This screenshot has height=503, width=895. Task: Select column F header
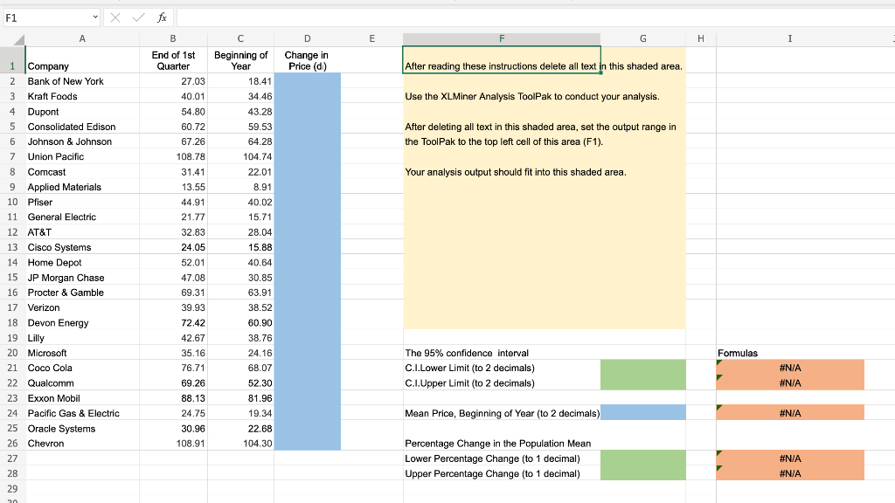coord(502,38)
